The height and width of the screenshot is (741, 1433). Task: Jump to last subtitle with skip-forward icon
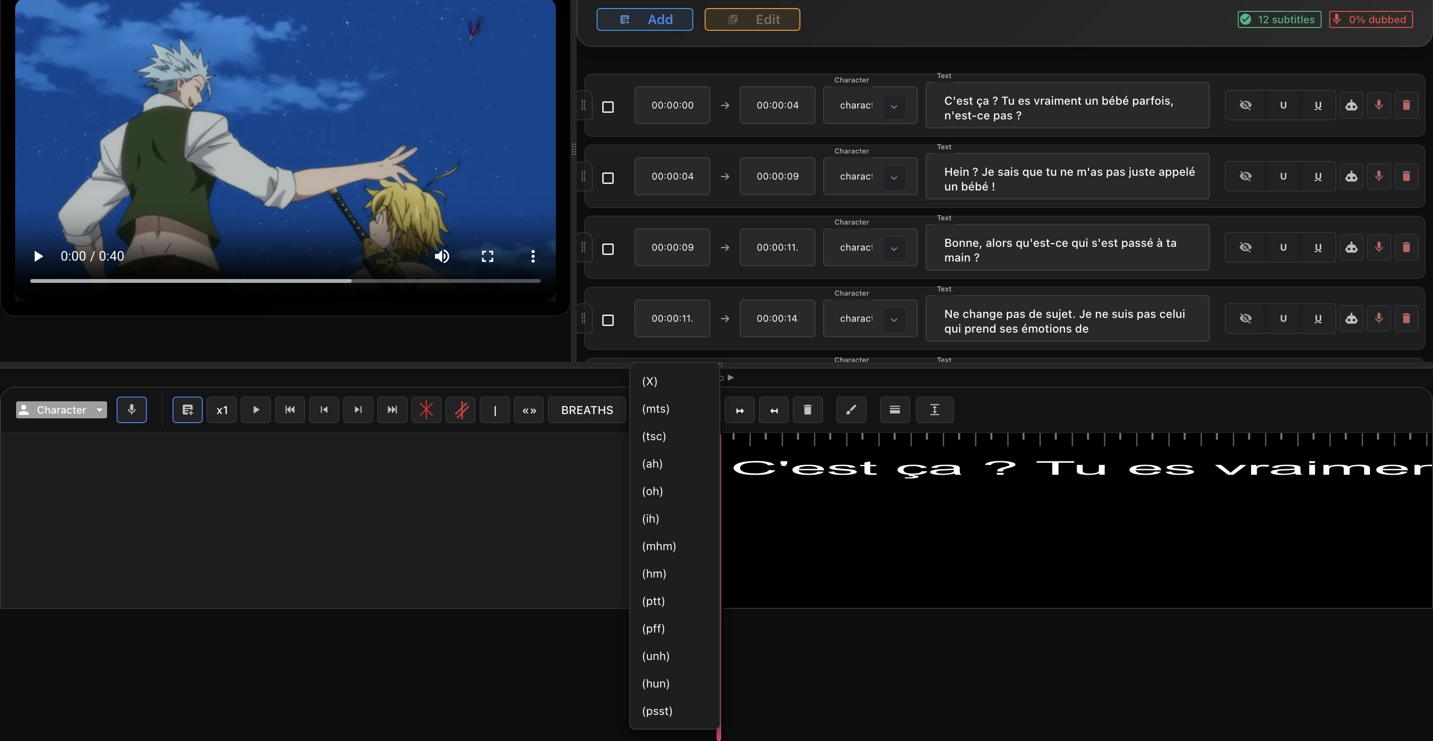click(x=392, y=410)
